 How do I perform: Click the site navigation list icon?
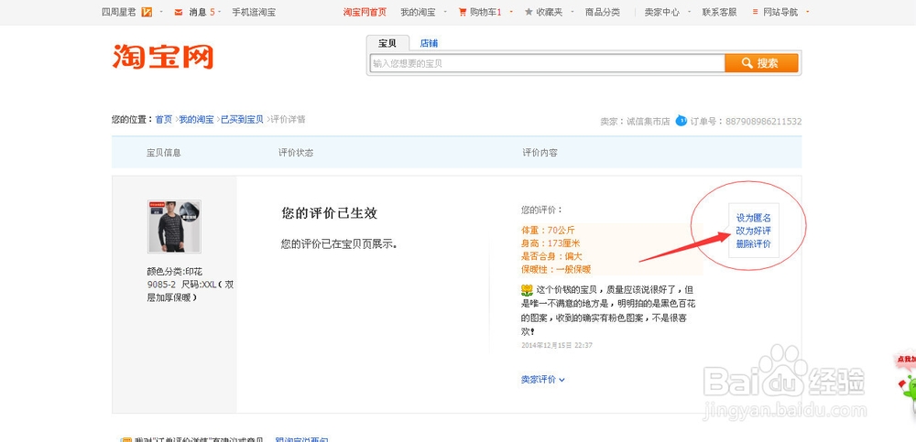pyautogui.click(x=756, y=12)
